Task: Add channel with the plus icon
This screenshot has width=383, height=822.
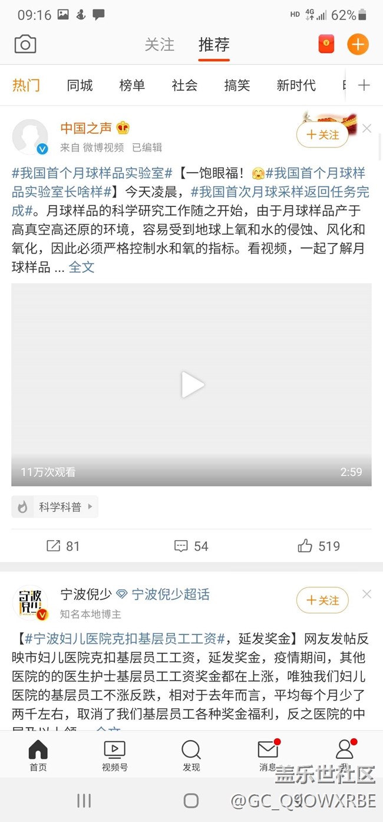Action: (364, 86)
